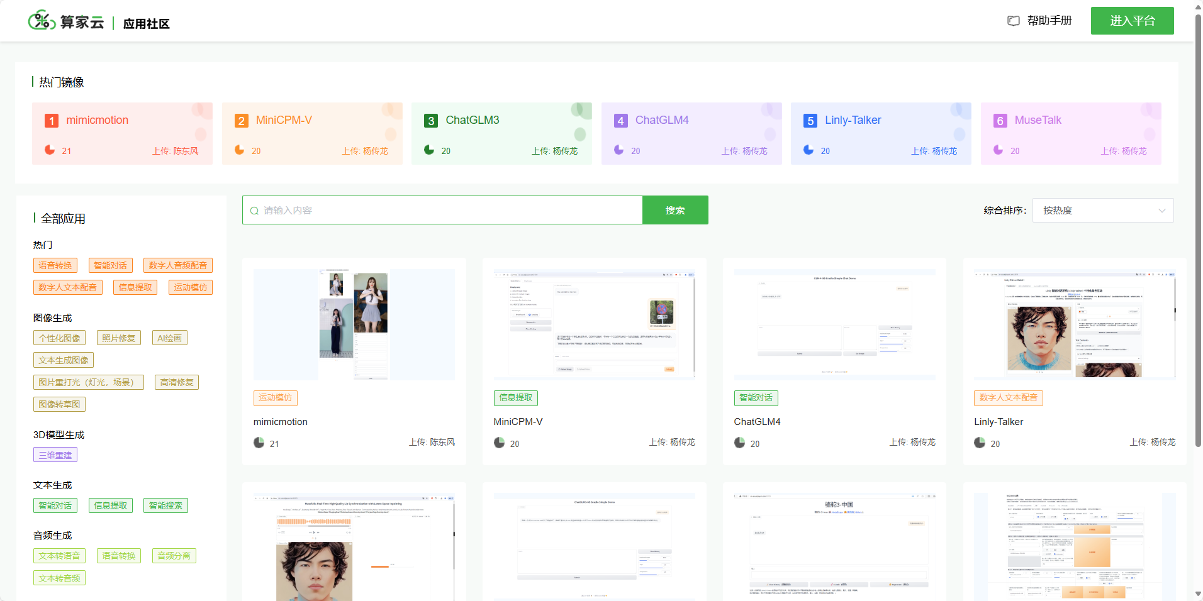Click the scrollbar down arrow
1203x601 pixels.
click(1198, 594)
